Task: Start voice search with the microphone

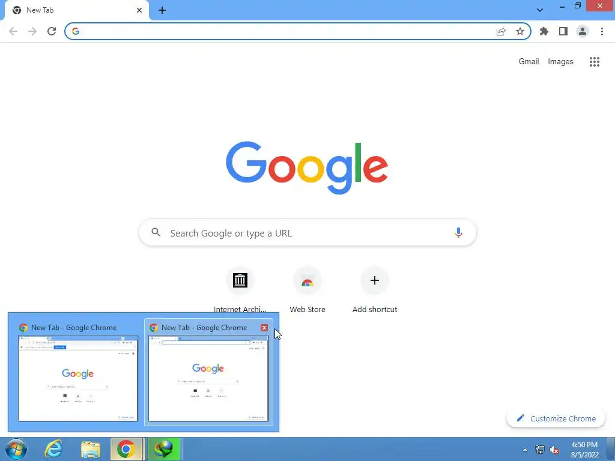Action: [458, 233]
